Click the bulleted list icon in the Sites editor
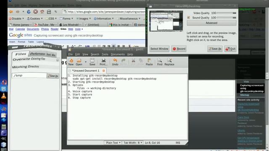 click(x=99, y=46)
